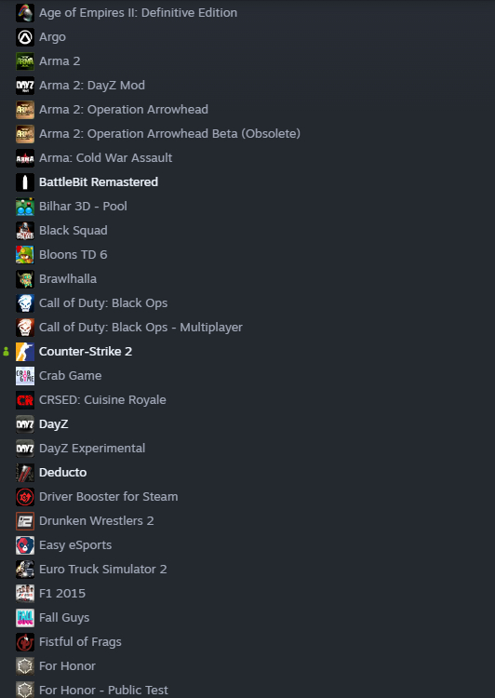Click the Brawlhalla icon

(x=25, y=279)
